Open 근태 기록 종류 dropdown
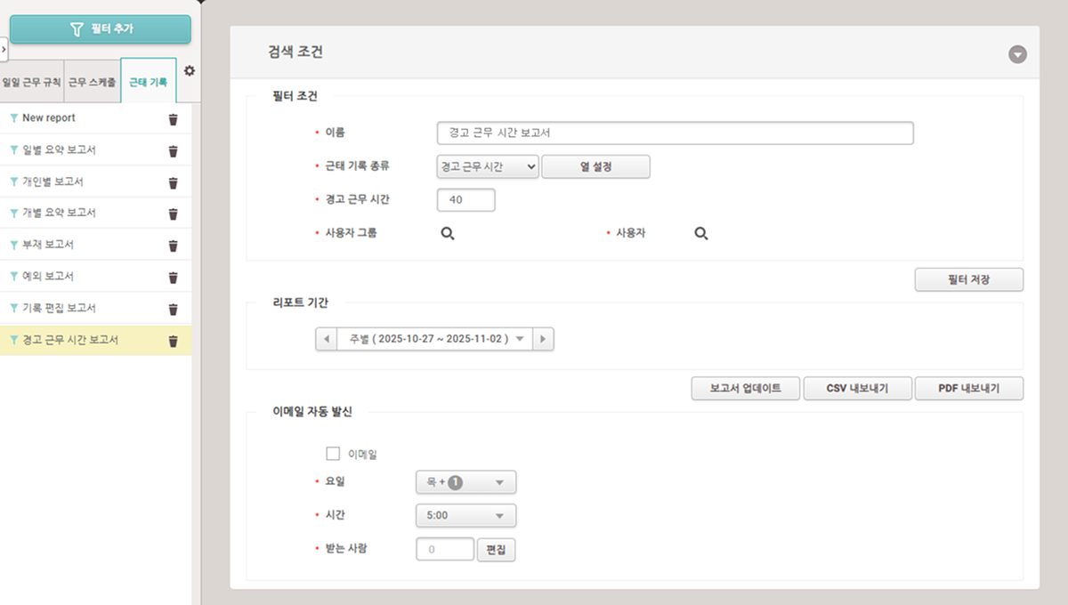Image resolution: width=1068 pixels, height=605 pixels. pos(488,166)
